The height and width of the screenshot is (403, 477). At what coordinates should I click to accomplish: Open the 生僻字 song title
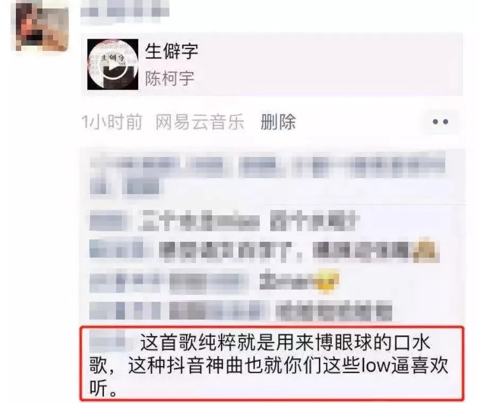click(x=171, y=51)
